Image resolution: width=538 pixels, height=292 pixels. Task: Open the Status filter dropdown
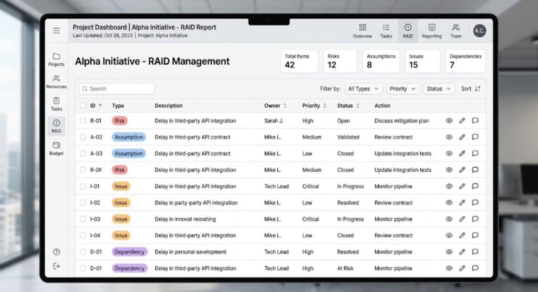click(439, 88)
